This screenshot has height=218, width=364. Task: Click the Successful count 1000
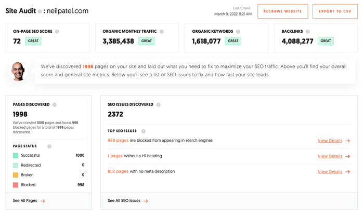[x=80, y=155]
